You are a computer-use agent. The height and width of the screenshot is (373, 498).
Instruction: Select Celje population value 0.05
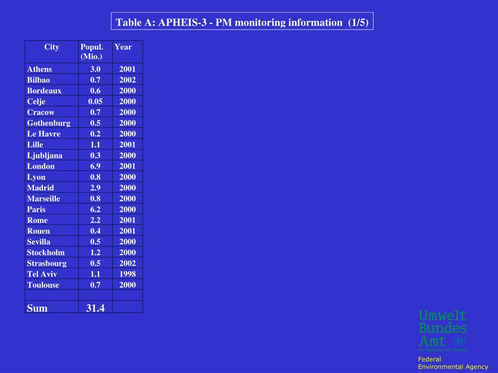coord(95,101)
